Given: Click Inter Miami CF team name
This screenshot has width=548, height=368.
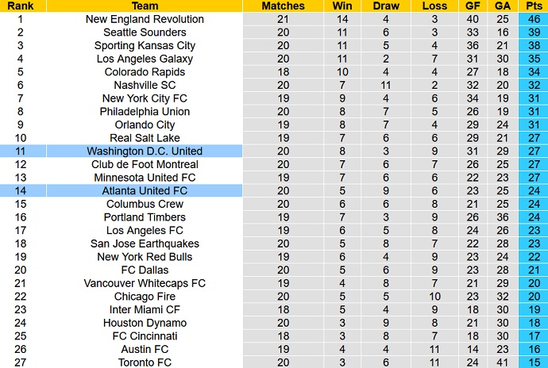Looking at the screenshot, I should [144, 309].
